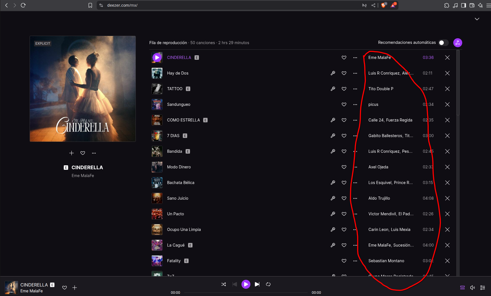Toggle Recomendaciones automáticas switch
The image size is (491, 296).
[x=443, y=43]
